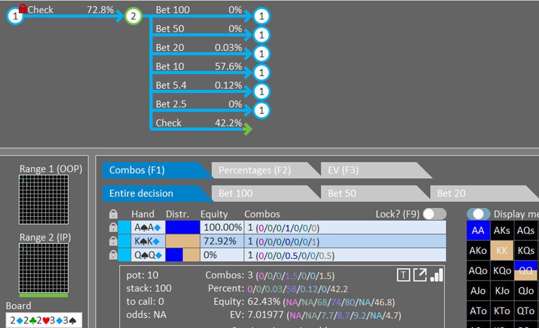This screenshot has width=539, height=328.
Task: Open the Range 1 (OOP) grid
Action: click(44, 200)
